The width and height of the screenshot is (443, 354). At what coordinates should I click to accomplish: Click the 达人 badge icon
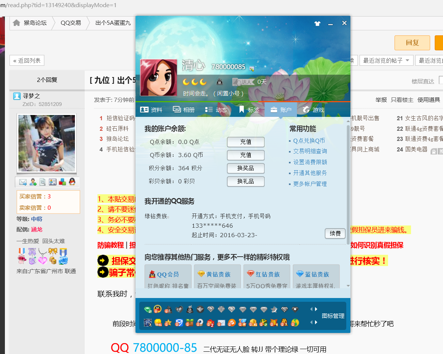[243, 82]
